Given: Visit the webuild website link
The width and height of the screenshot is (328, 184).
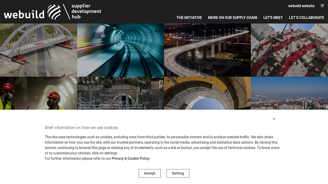Looking at the screenshot, I should (301, 6).
